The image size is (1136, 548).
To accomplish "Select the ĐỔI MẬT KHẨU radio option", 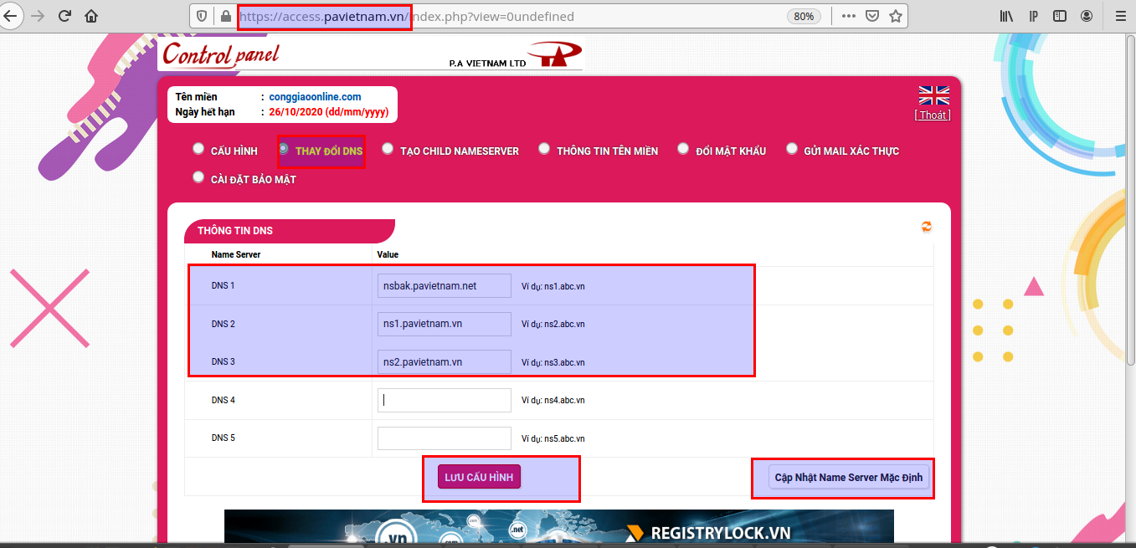I will [x=683, y=149].
